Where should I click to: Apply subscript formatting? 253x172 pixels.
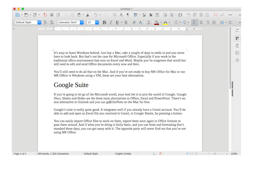point(141,23)
